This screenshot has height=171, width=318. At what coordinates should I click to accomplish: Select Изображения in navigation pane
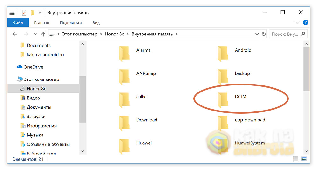pos(42,126)
